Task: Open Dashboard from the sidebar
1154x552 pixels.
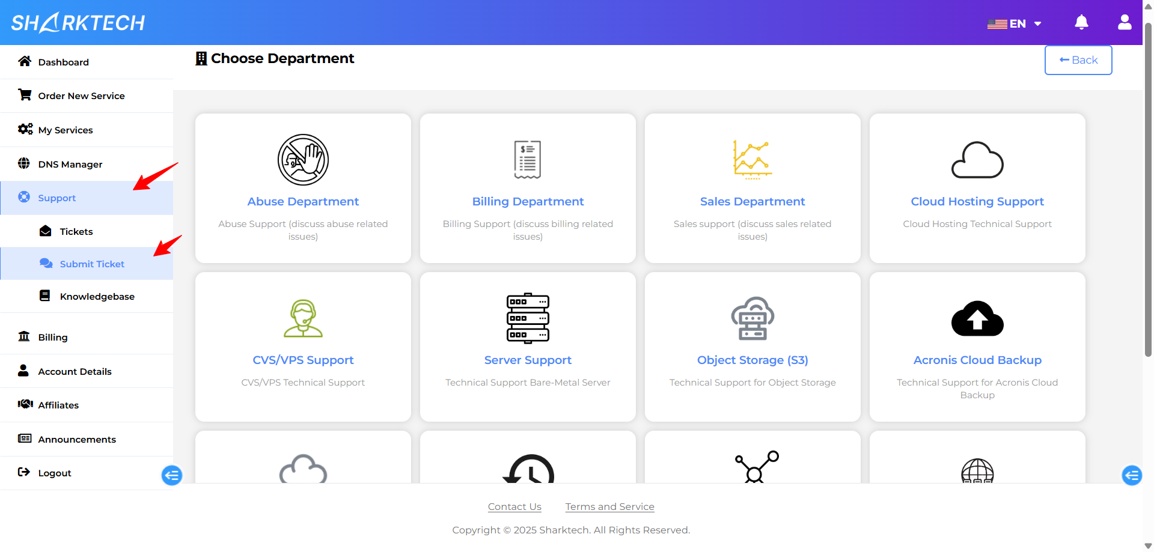Action: pos(87,62)
